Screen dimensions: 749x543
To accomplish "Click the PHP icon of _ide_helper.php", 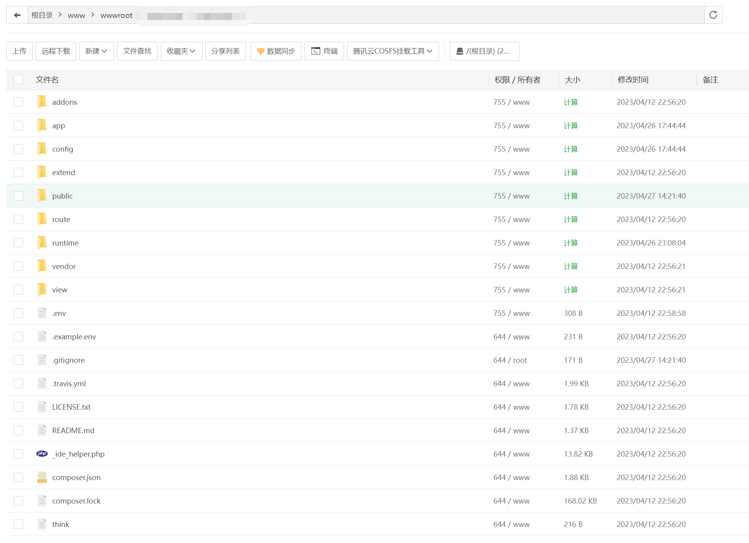I will point(42,453).
